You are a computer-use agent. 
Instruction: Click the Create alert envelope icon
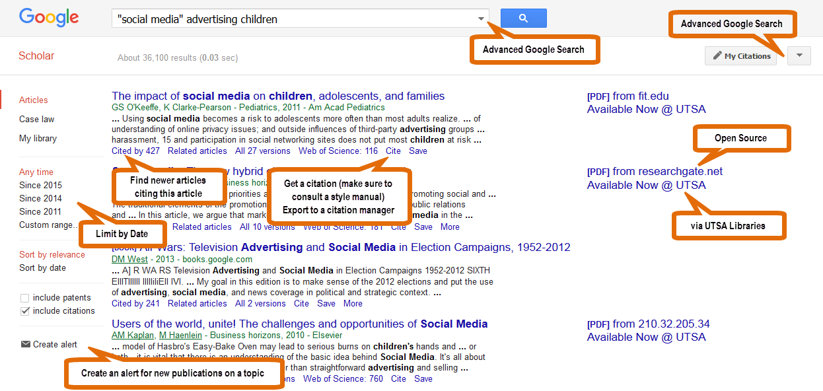(x=25, y=344)
